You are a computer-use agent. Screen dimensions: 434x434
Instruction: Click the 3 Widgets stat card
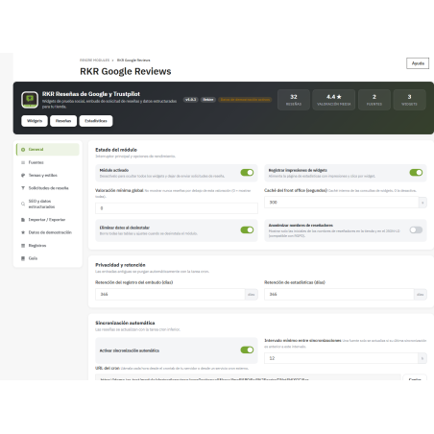[x=409, y=100]
